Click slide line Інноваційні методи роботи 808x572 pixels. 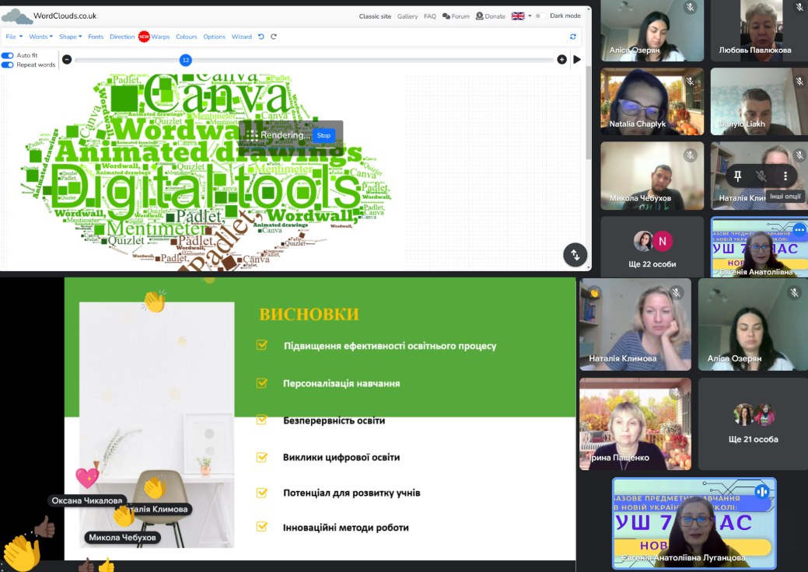point(346,528)
